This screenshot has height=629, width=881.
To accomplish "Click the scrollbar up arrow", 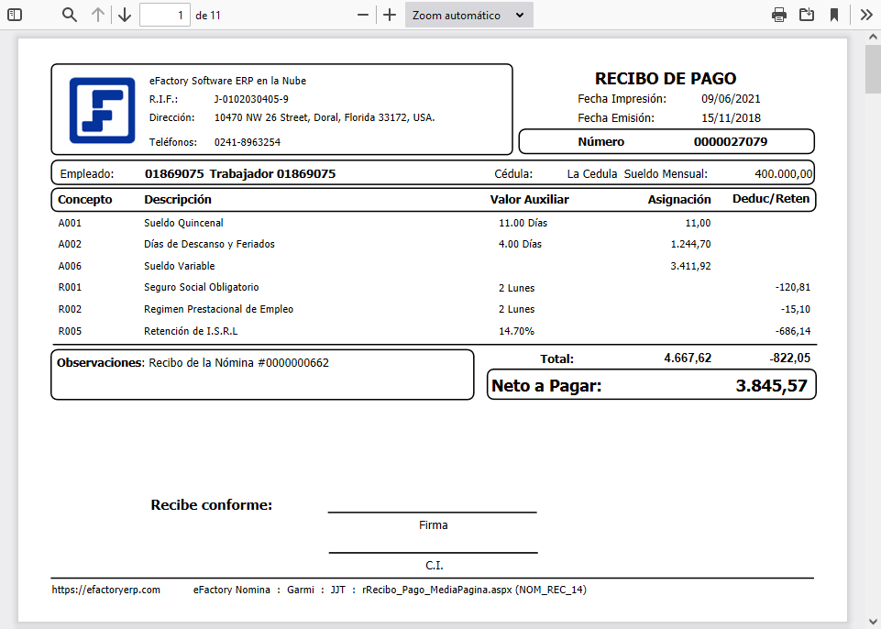I will (x=871, y=38).
